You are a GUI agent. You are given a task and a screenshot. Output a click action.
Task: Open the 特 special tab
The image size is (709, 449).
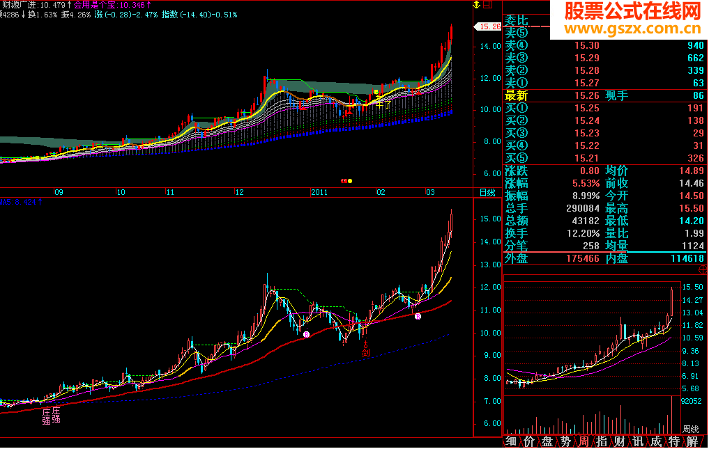tap(673, 441)
